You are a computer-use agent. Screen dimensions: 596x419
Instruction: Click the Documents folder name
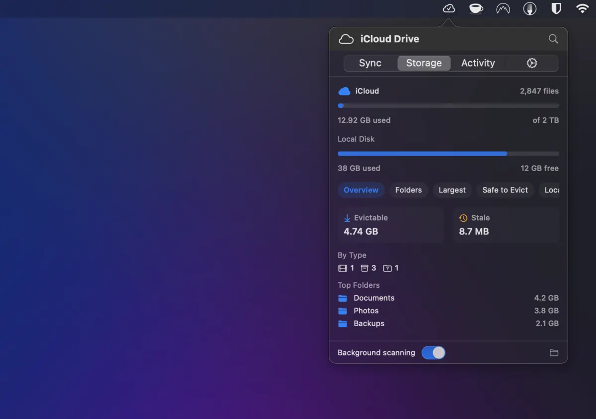[x=374, y=298]
